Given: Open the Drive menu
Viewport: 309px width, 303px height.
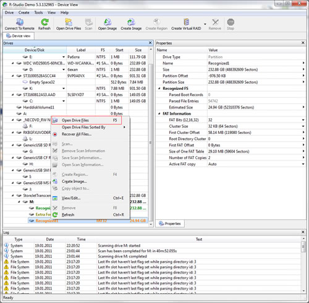Looking at the screenshot, I should point(9,12).
